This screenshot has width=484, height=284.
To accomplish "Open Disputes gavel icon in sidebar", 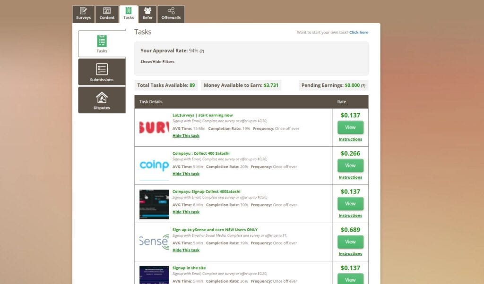I will coord(102,98).
